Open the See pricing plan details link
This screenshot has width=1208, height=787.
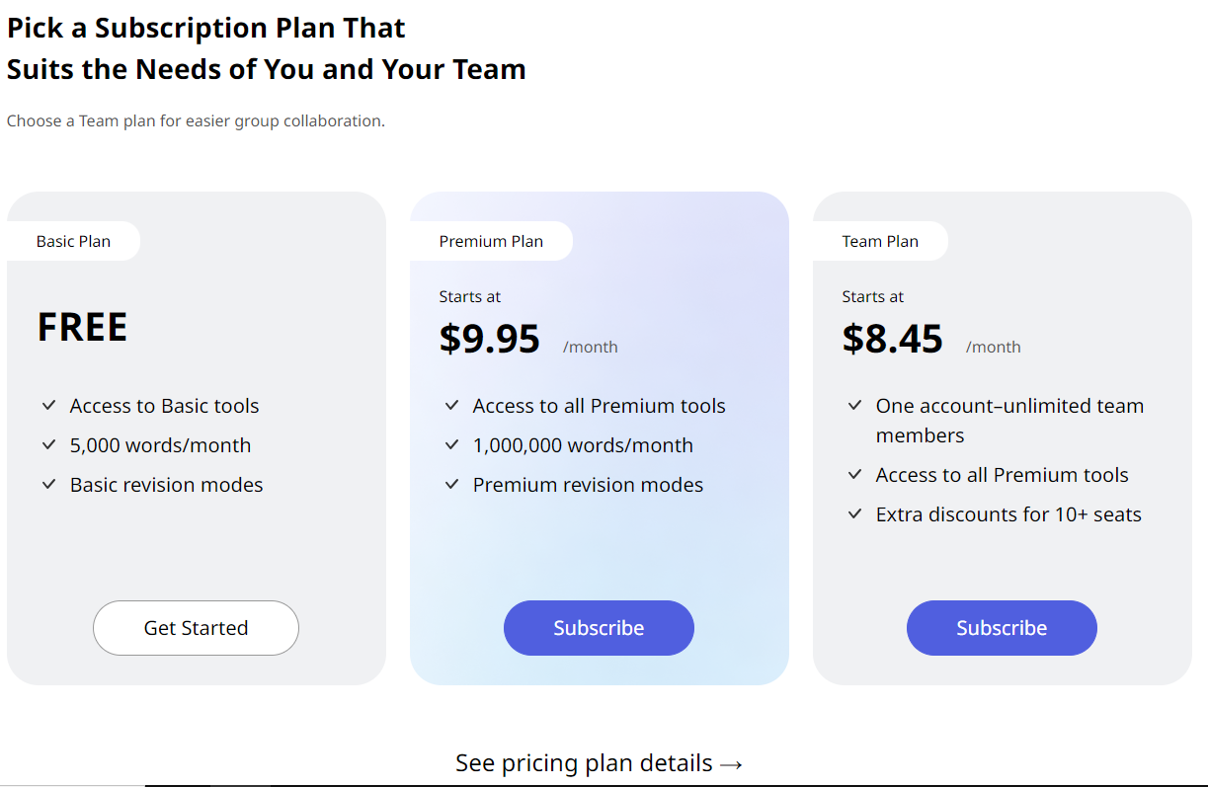599,763
